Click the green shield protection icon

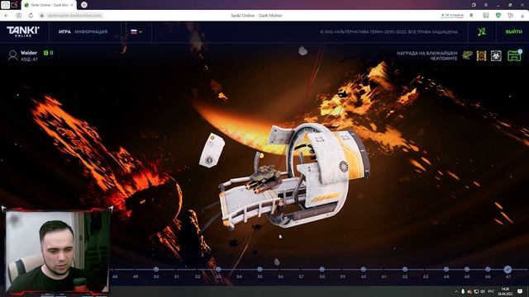498,16
